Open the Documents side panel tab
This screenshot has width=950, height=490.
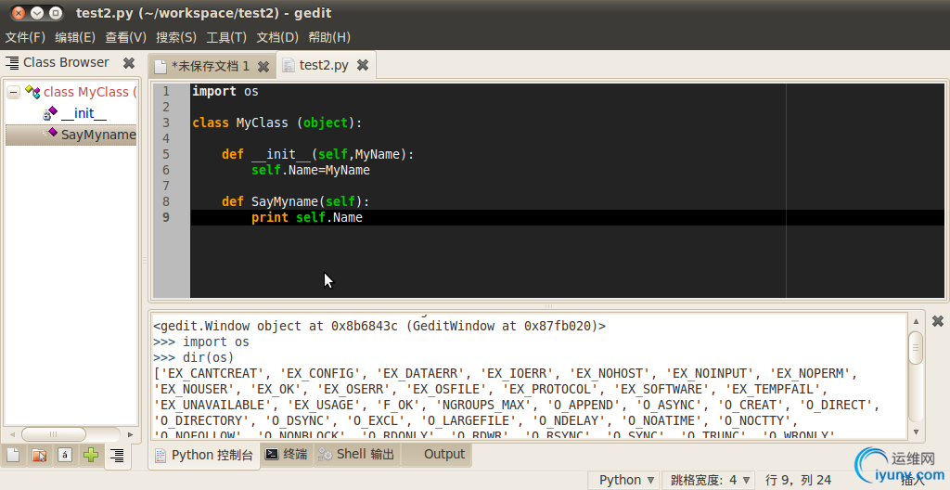point(13,455)
